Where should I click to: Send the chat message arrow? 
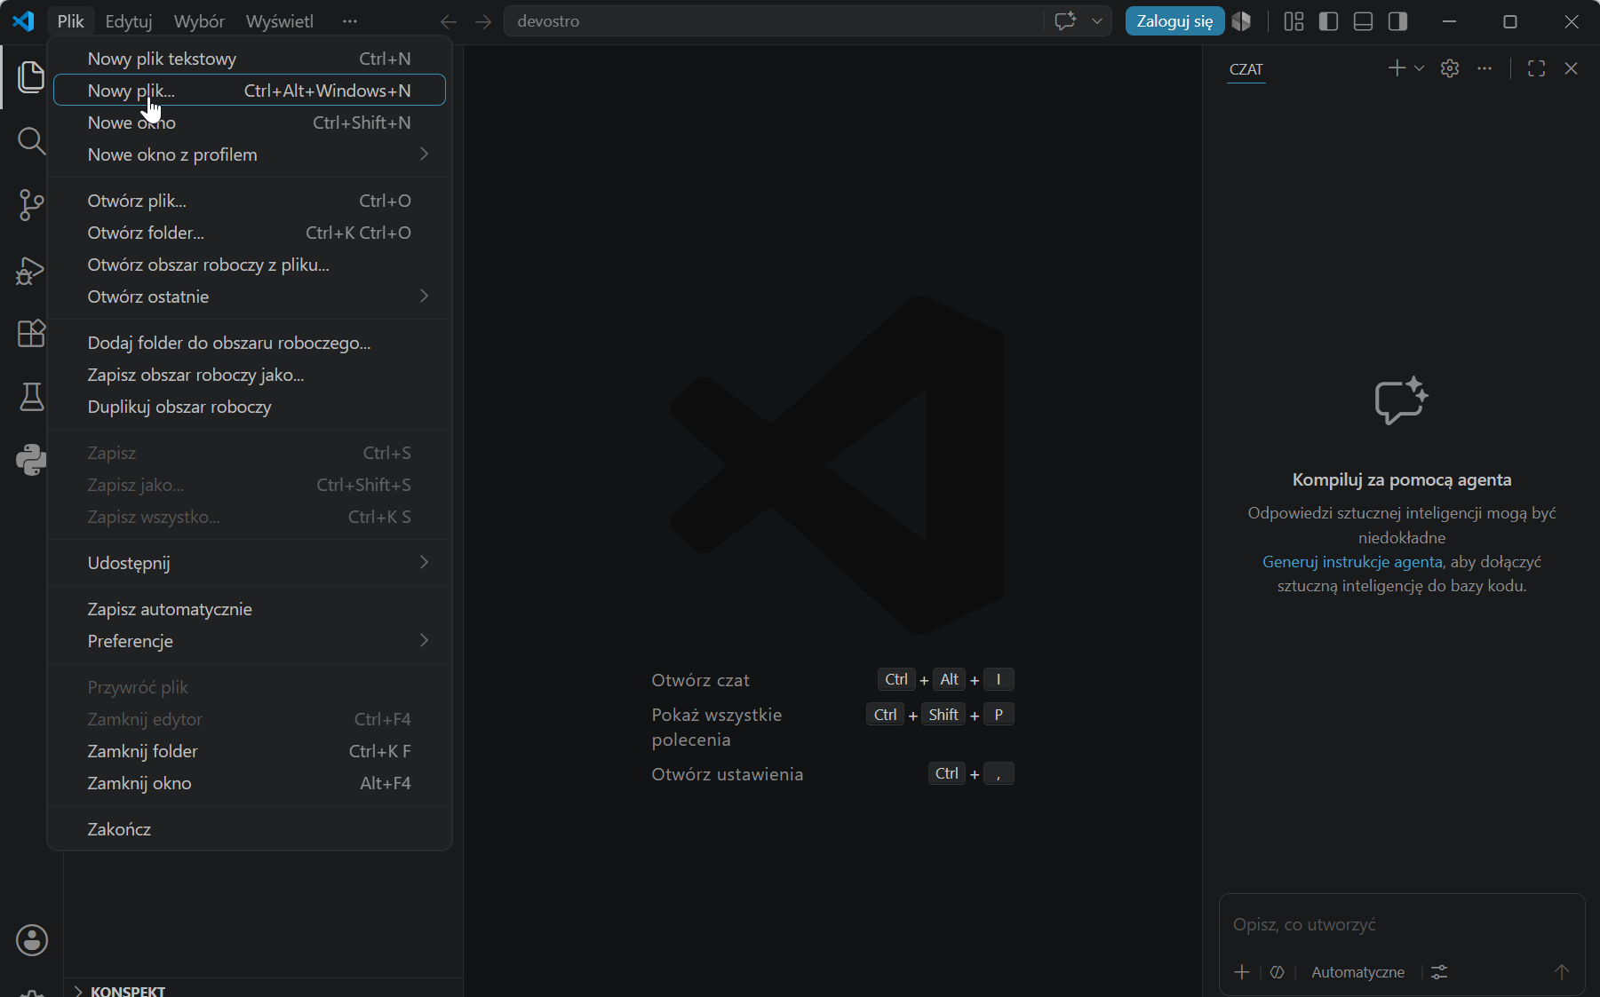pyautogui.click(x=1562, y=972)
